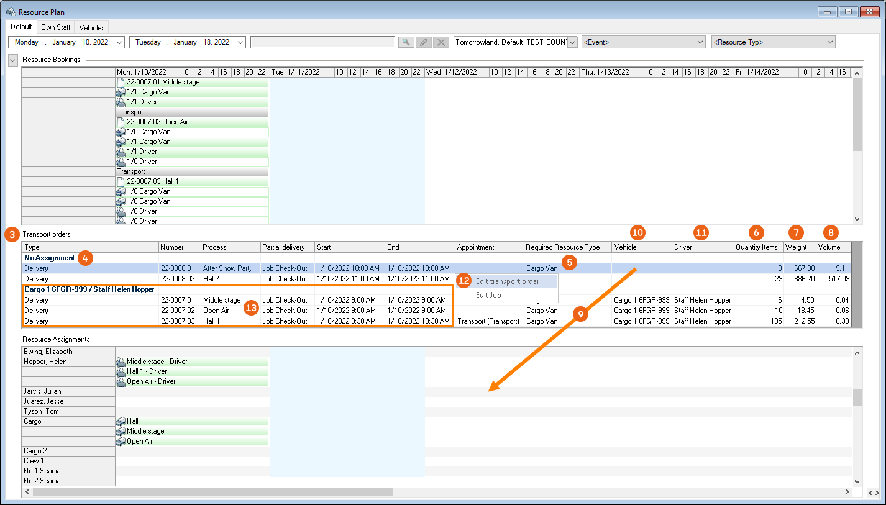The height and width of the screenshot is (505, 886).
Task: Click the X delete icon in toolbar
Action: click(x=441, y=42)
